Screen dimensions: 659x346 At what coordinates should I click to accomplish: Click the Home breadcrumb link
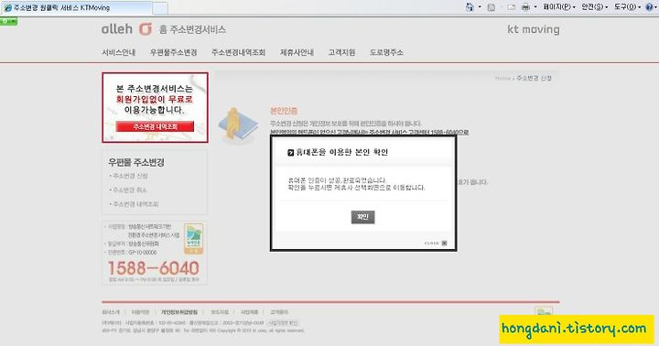[502, 78]
